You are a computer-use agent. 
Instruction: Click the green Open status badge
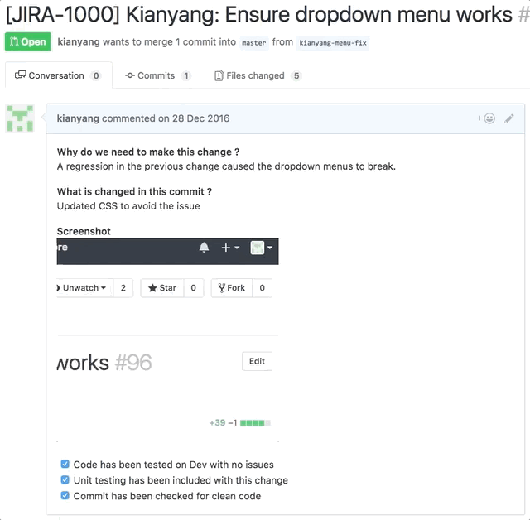(x=28, y=42)
